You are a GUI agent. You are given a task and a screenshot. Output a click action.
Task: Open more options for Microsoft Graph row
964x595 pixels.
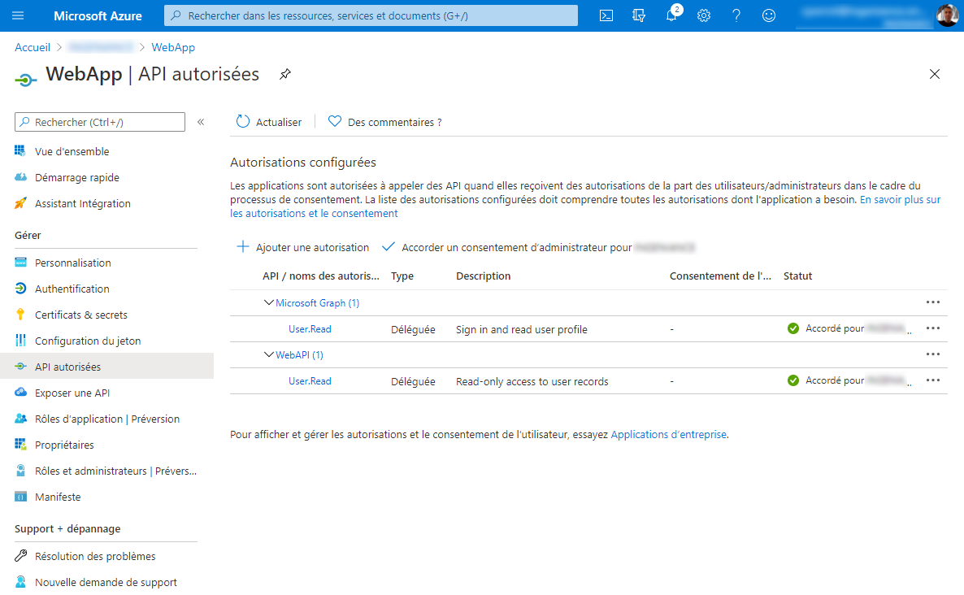pyautogui.click(x=932, y=302)
